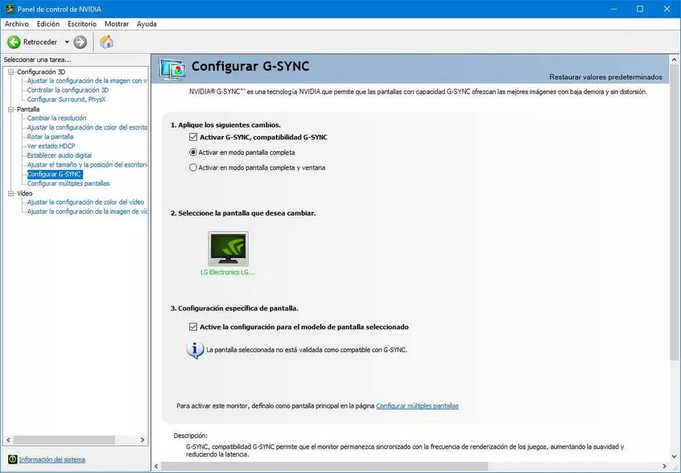Click the Configuración 3D tree label
This screenshot has height=473, width=681.
(42, 72)
